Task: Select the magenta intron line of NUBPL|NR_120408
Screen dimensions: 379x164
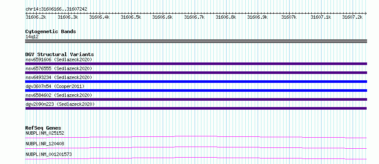Action: point(196,147)
